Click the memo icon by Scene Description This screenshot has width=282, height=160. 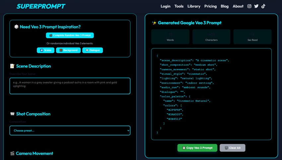pos(12,66)
